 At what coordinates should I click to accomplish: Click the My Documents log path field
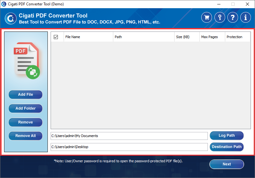pos(129,136)
